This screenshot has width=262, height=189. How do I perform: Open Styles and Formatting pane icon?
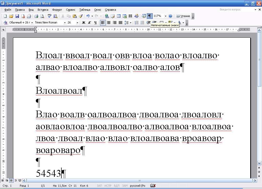(5, 22)
